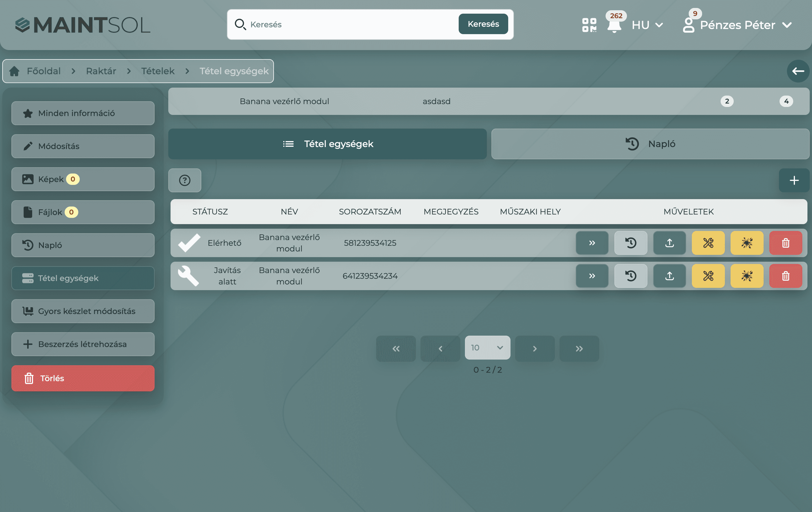Image resolution: width=812 pixels, height=512 pixels.
Task: Select the Tétel egységek tab
Action: pos(327,144)
